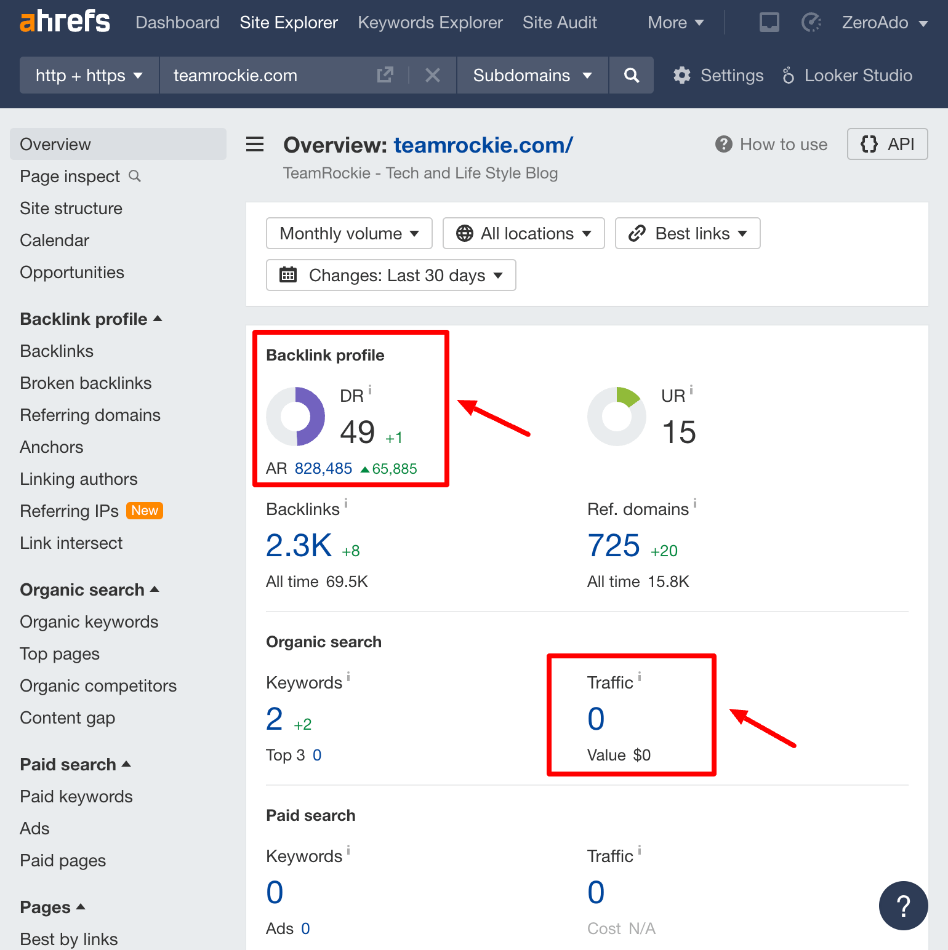This screenshot has height=950, width=948.
Task: Open the ZeroAdo account menu
Action: click(885, 23)
